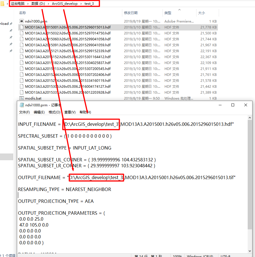Navigate to 数据 (D:) in breadcrumb
This screenshot has width=255, height=257.
(38, 4)
